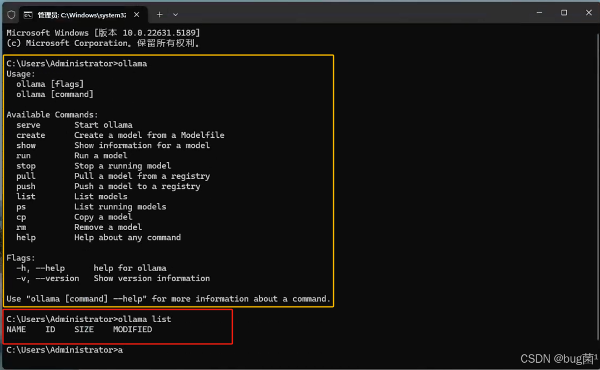Click 'List models' description text

coord(101,197)
